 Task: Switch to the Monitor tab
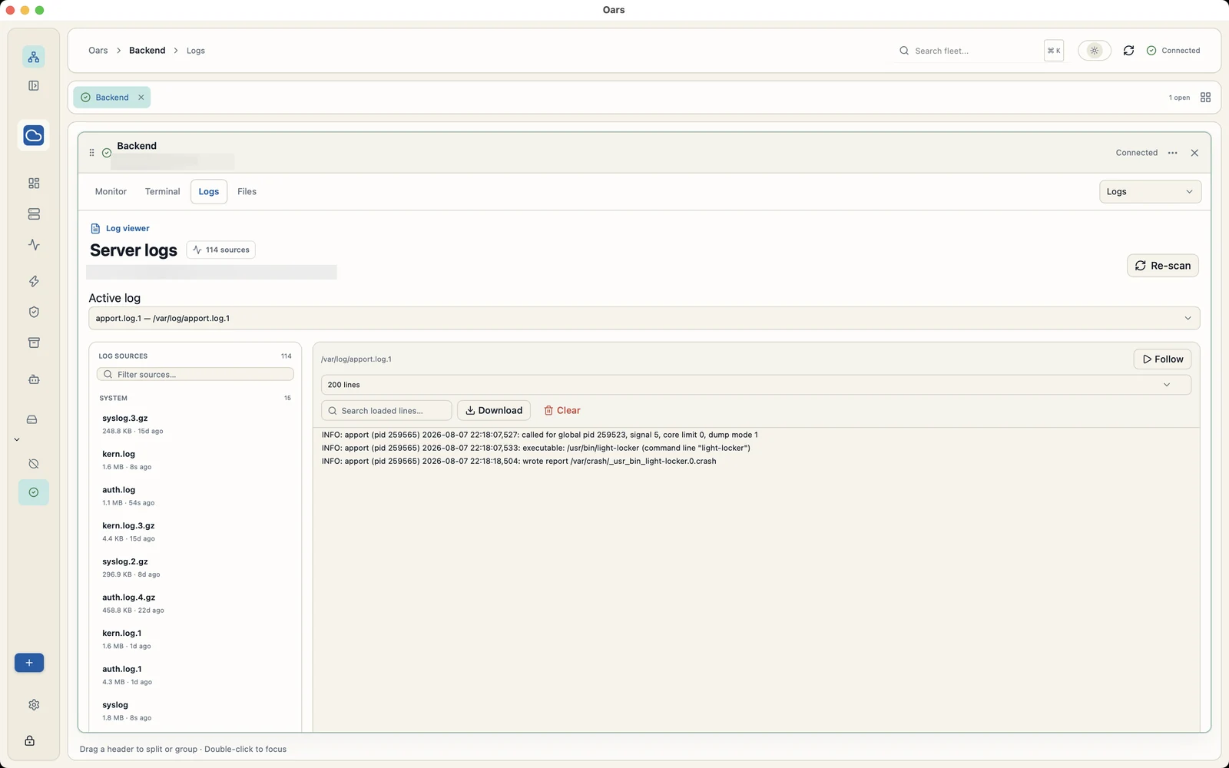click(111, 192)
